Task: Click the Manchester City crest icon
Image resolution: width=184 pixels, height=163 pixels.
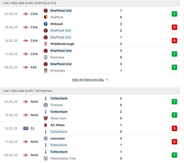Action: [x=46, y=158]
